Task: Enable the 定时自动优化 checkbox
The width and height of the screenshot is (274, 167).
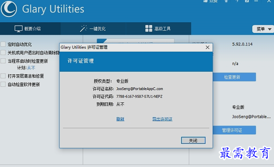Action: pyautogui.click(x=3, y=44)
